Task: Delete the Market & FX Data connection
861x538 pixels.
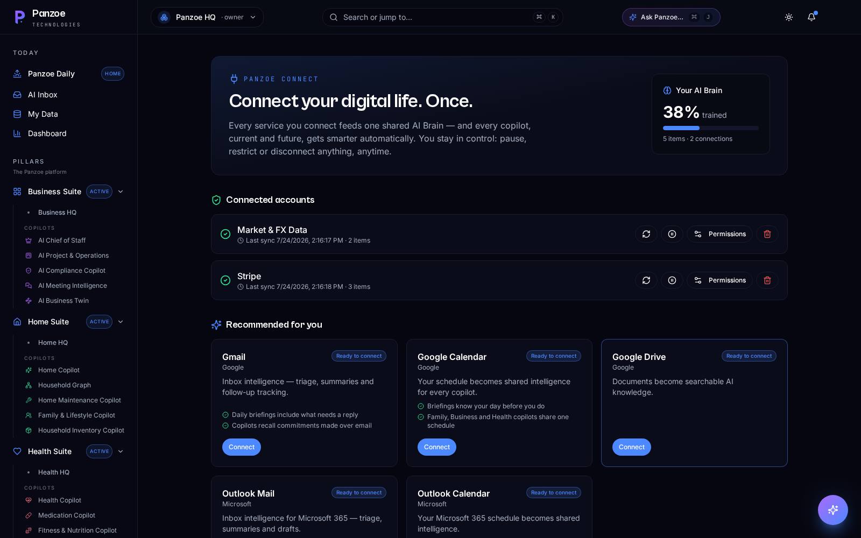Action: tap(767, 234)
